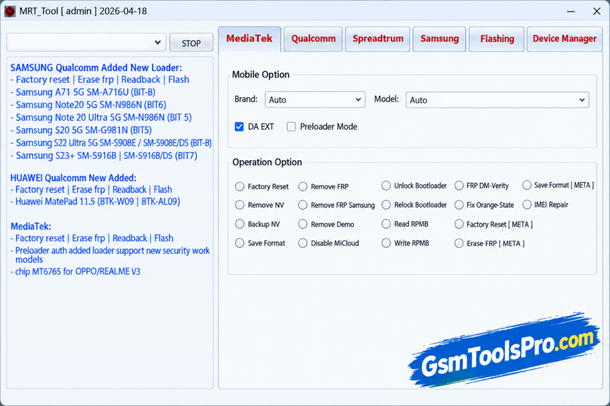610x406 pixels.
Task: Select the IMEI Repair radio option
Action: [x=527, y=205]
